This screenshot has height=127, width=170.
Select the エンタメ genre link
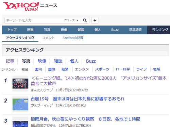[x=82, y=69]
